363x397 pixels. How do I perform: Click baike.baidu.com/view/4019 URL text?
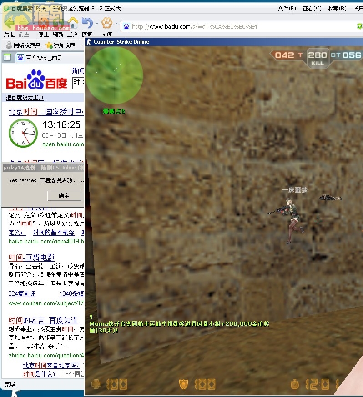(x=46, y=241)
